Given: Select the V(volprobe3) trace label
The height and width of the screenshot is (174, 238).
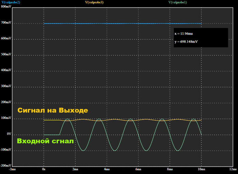Looking at the screenshot, I should (x=94, y=2).
